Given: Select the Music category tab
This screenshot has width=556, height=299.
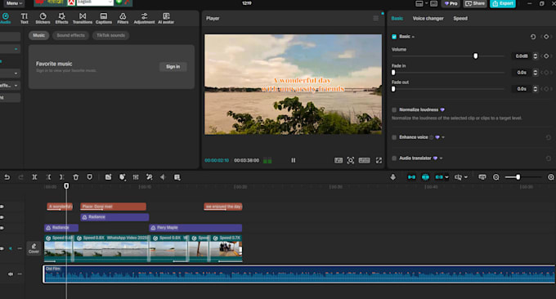Looking at the screenshot, I should tap(39, 35).
